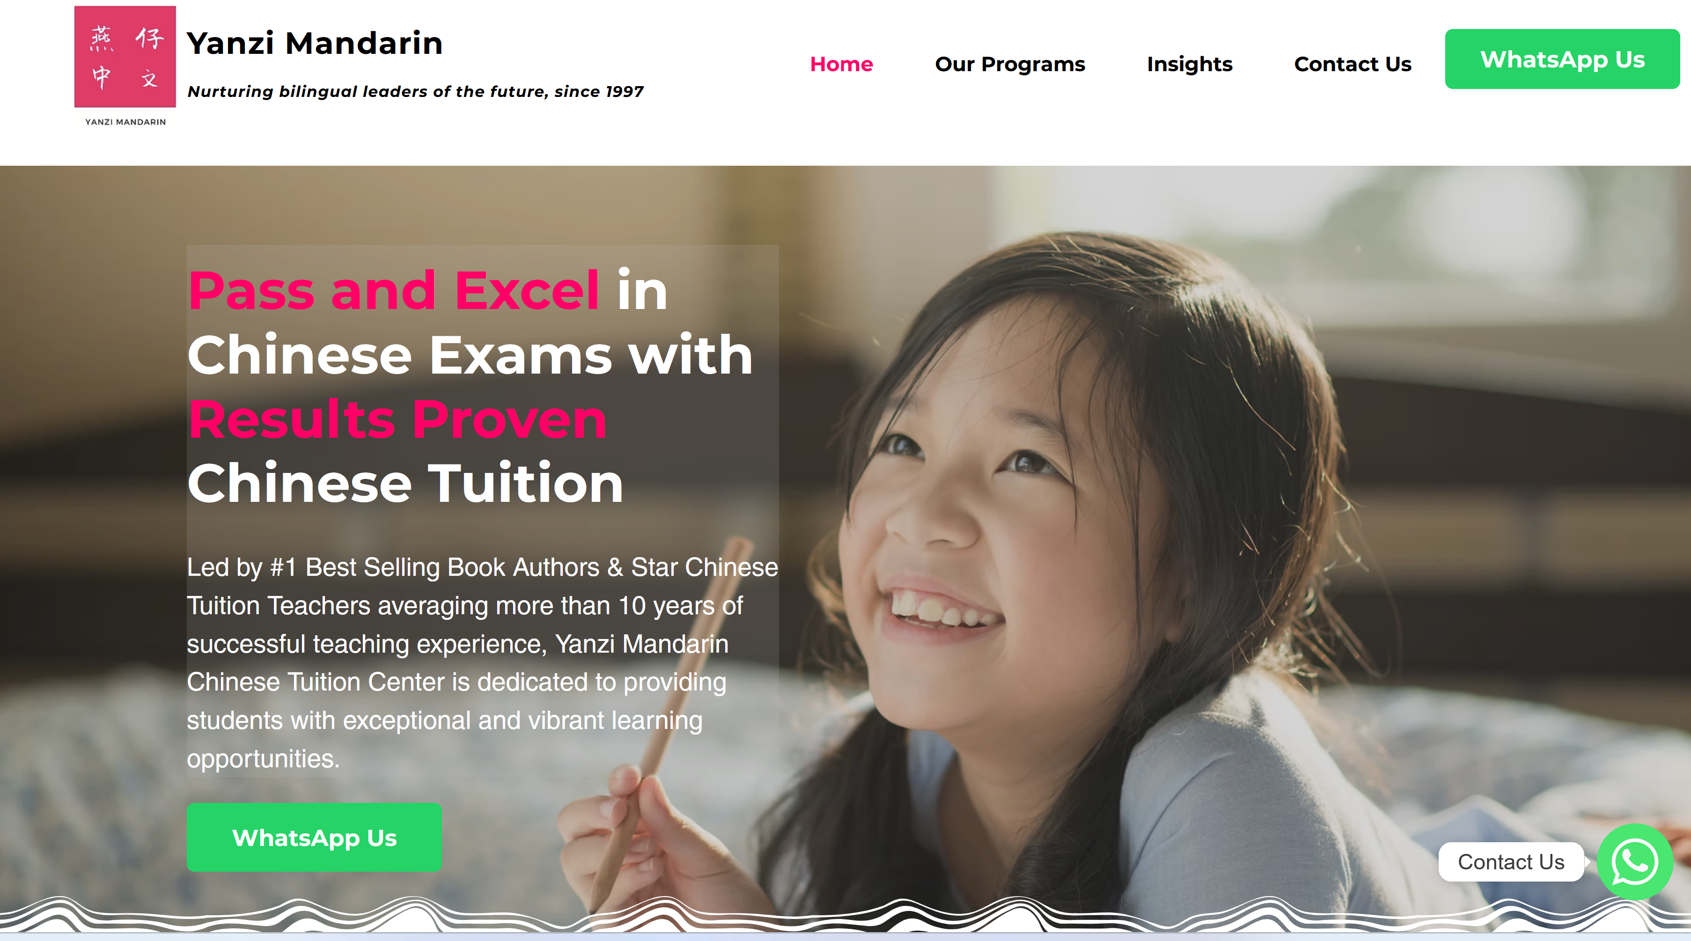Click the pink Pass and Excel headline
The image size is (1691, 941).
click(x=394, y=290)
